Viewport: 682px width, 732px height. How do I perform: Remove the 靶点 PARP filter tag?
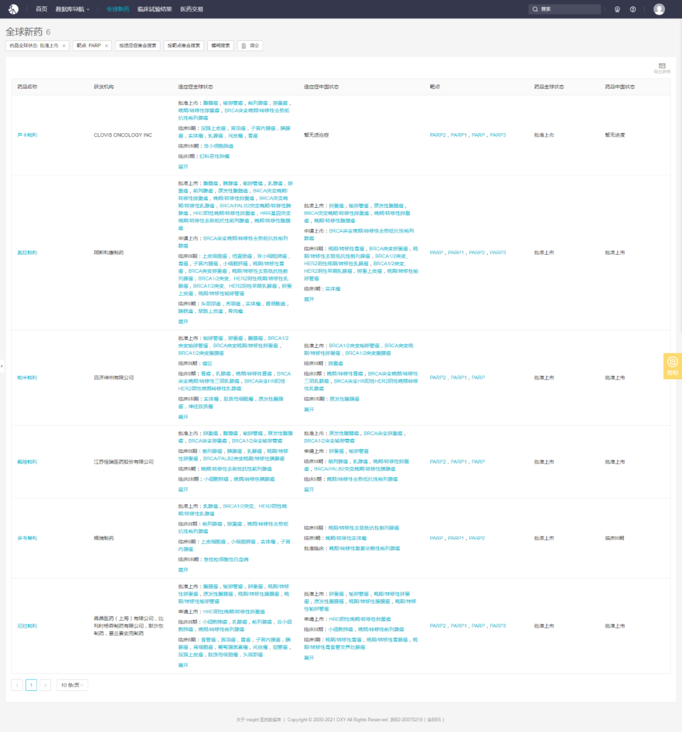coord(107,45)
